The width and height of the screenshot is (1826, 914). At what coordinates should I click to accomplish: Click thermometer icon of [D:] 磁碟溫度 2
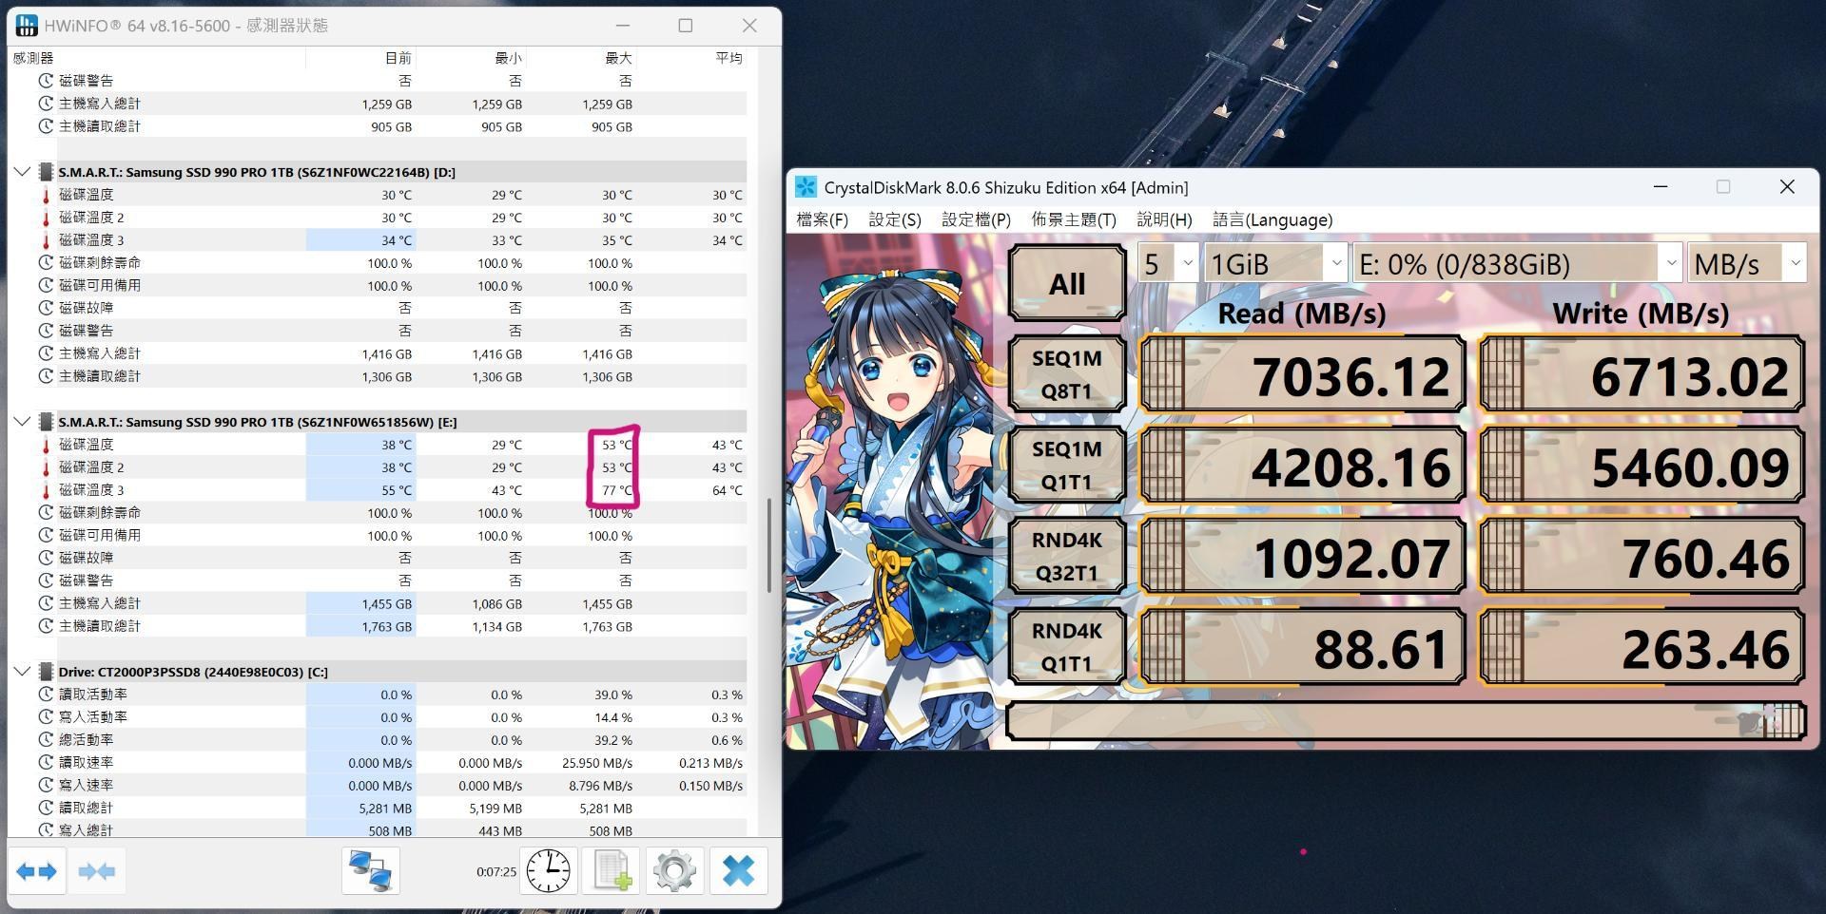(x=46, y=218)
